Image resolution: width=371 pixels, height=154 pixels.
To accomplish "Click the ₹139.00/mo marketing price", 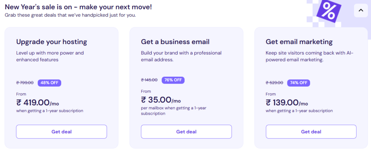I will click(x=287, y=103).
